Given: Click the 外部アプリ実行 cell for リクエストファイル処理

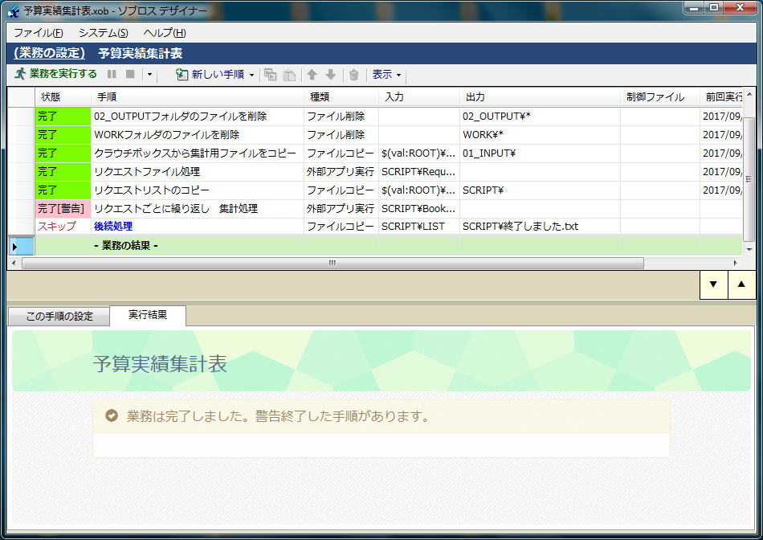Looking at the screenshot, I should pyautogui.click(x=341, y=172).
